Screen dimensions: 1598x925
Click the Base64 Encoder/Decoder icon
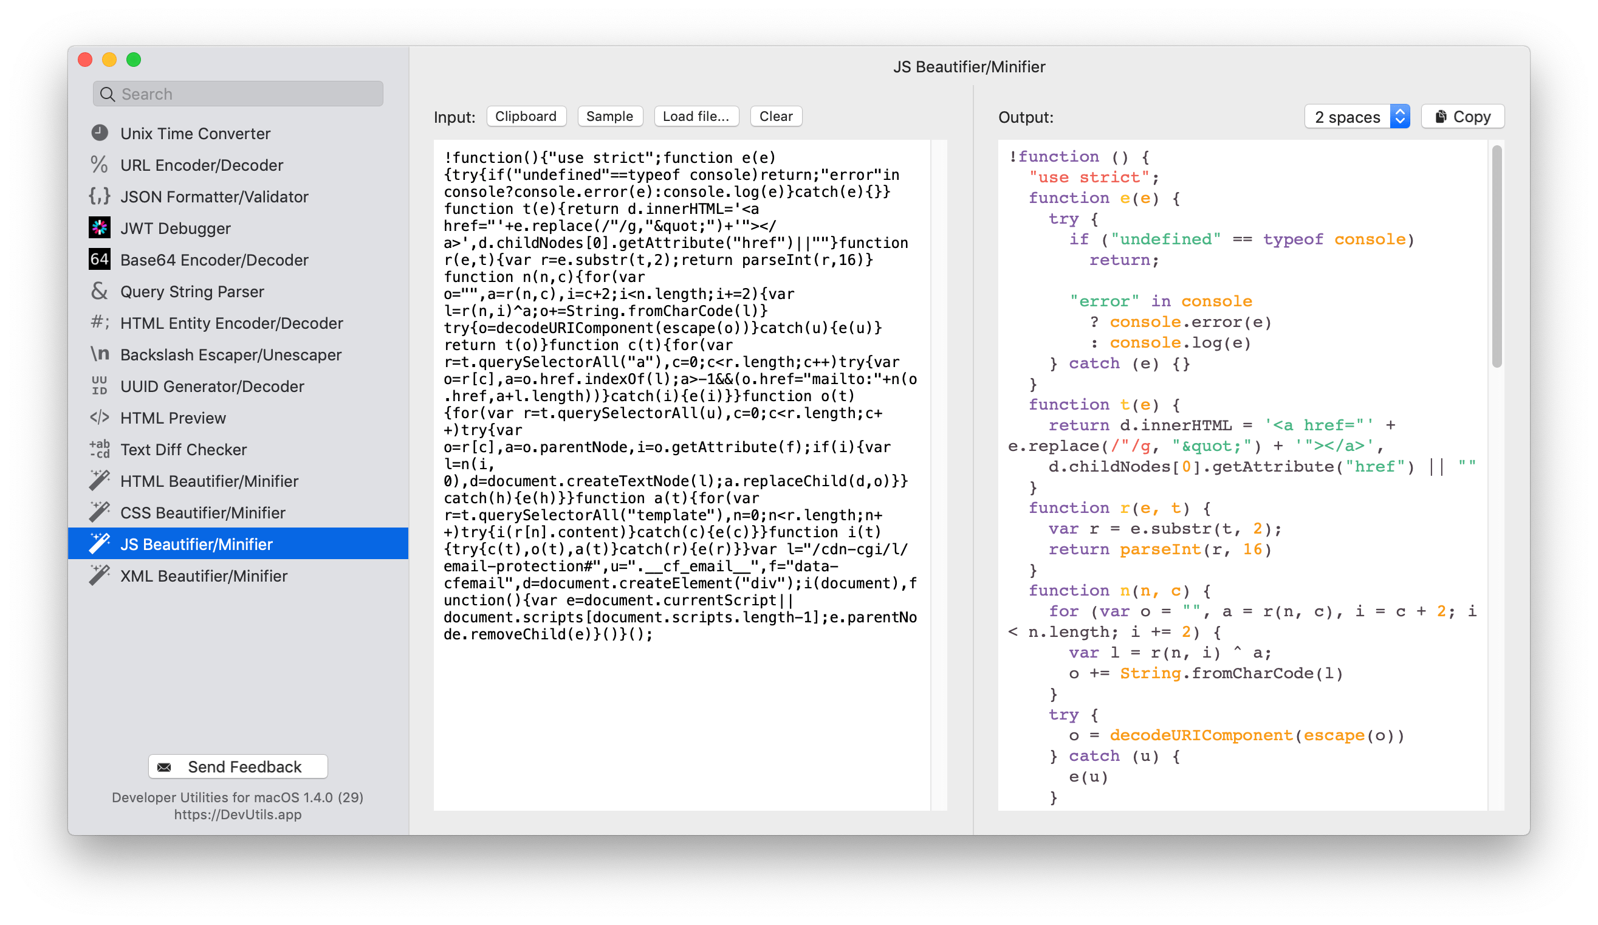pyautogui.click(x=99, y=259)
